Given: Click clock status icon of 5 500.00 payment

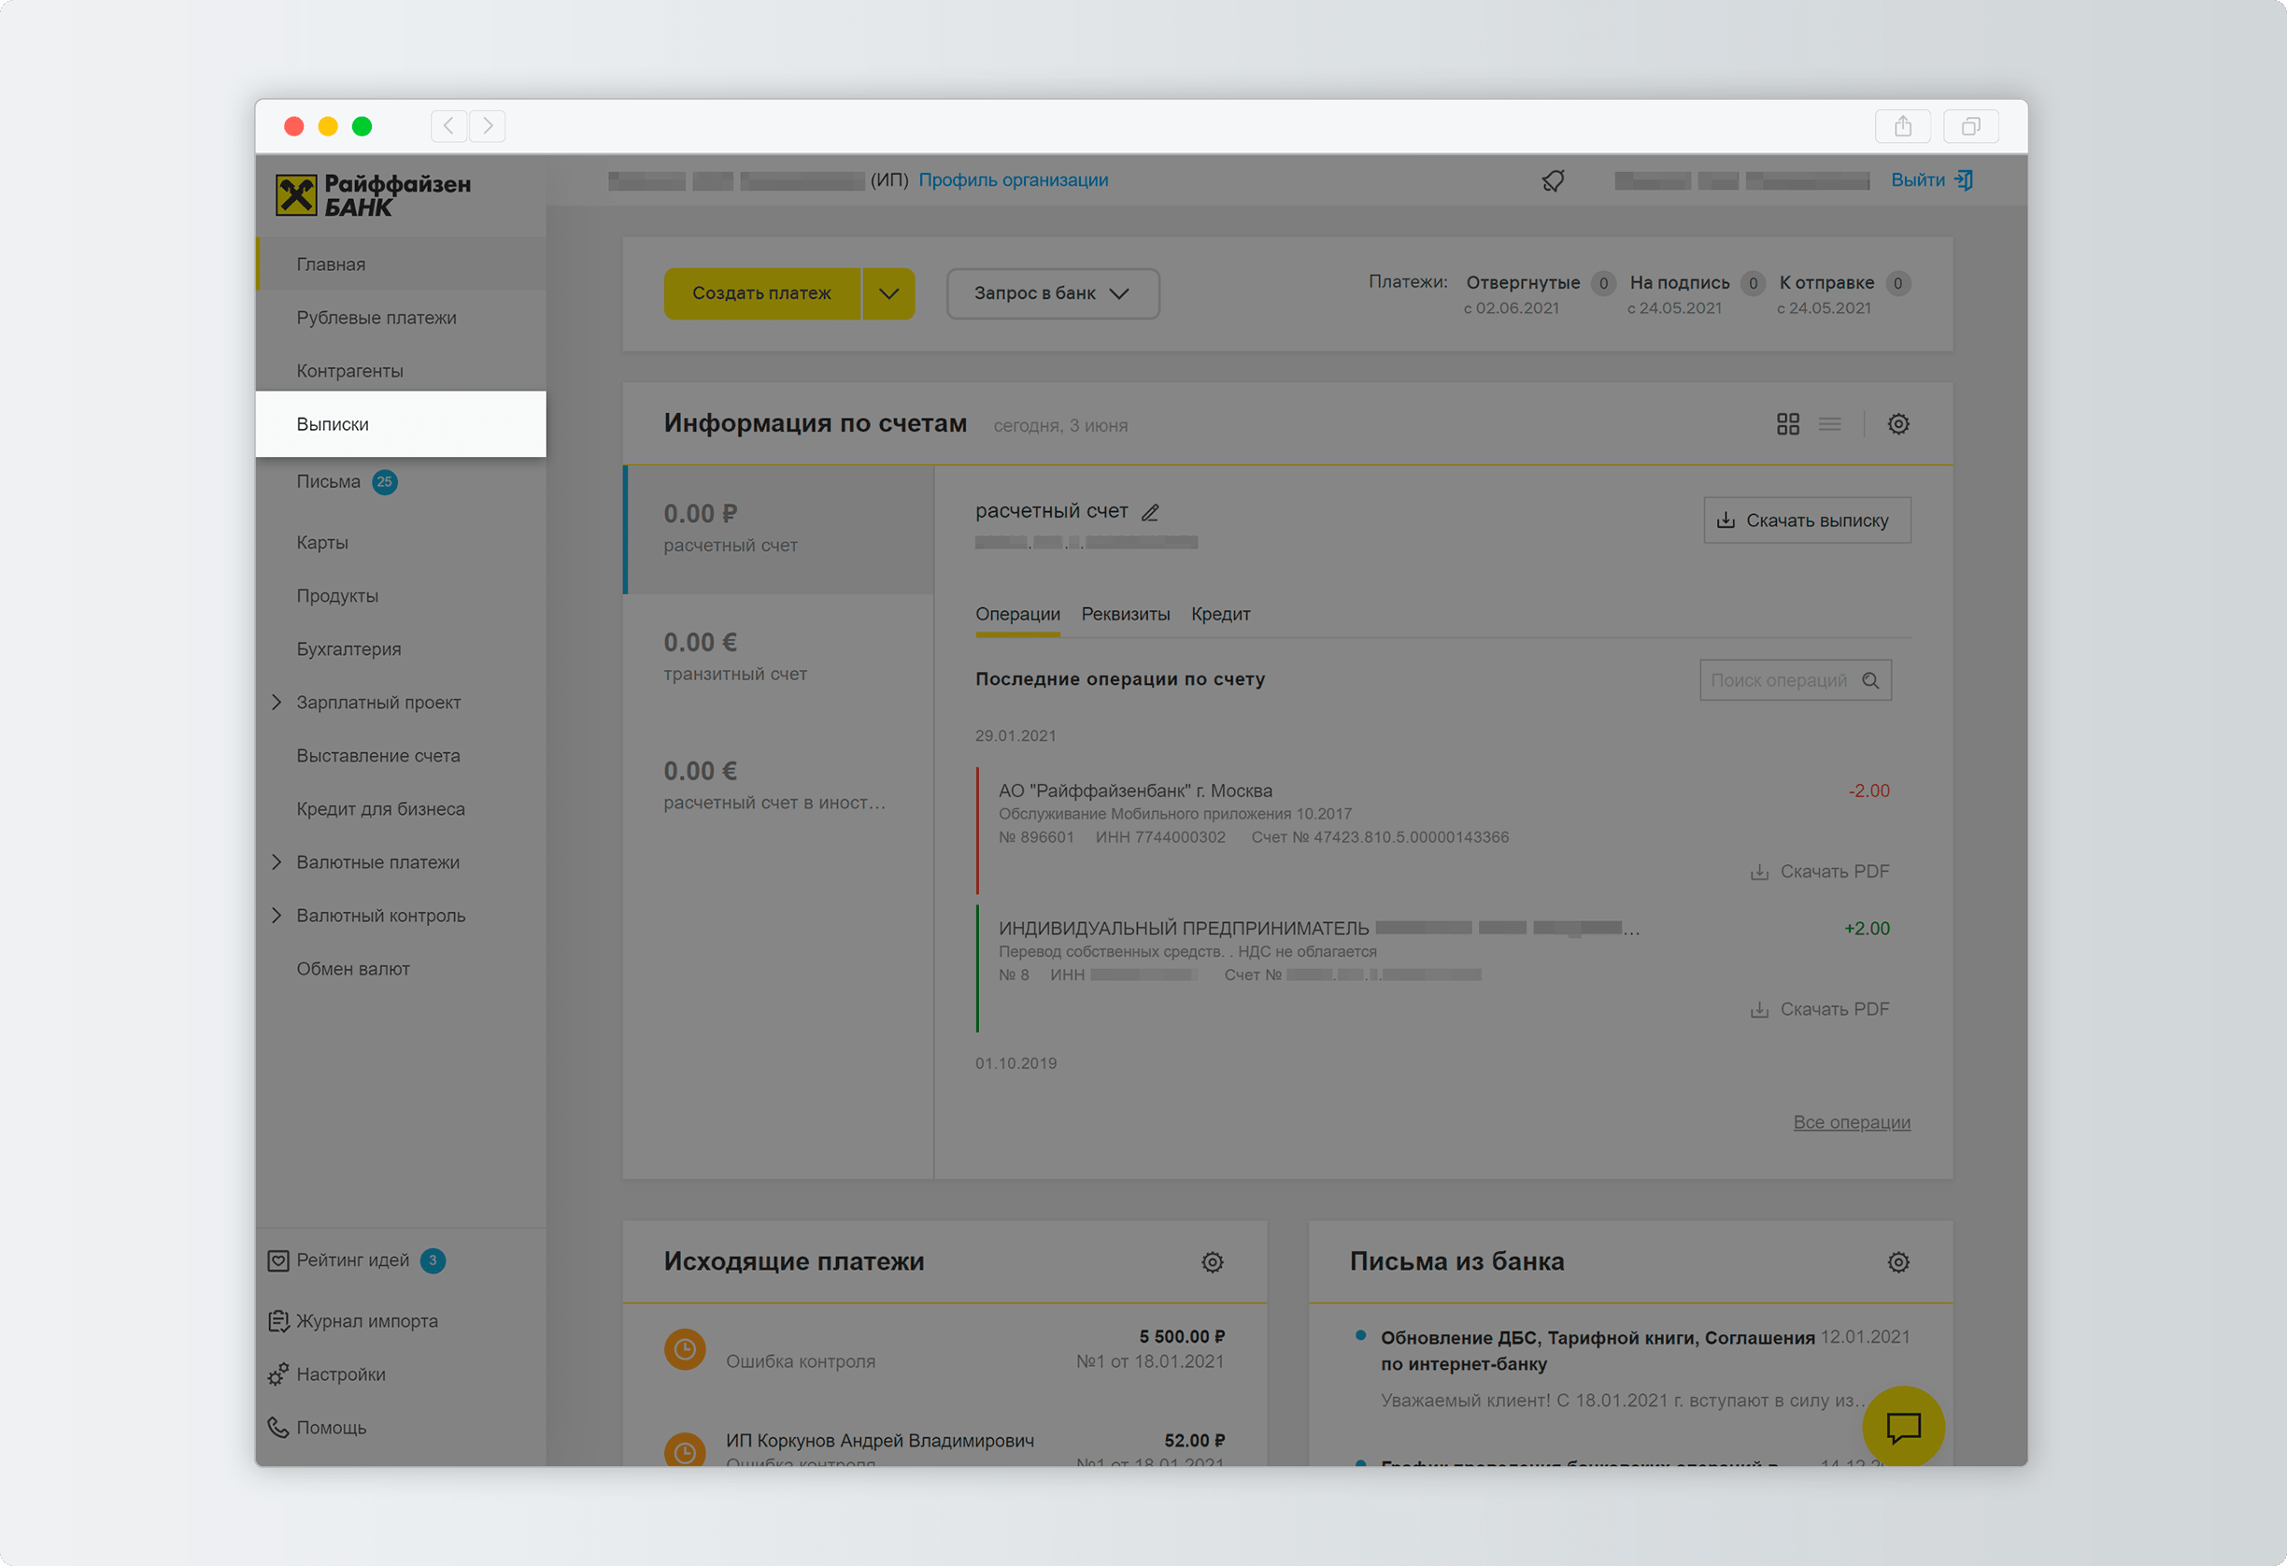Looking at the screenshot, I should [x=685, y=1349].
